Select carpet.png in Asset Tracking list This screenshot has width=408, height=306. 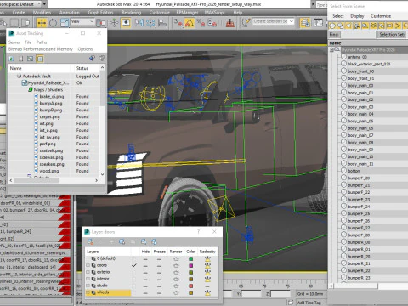point(49,116)
